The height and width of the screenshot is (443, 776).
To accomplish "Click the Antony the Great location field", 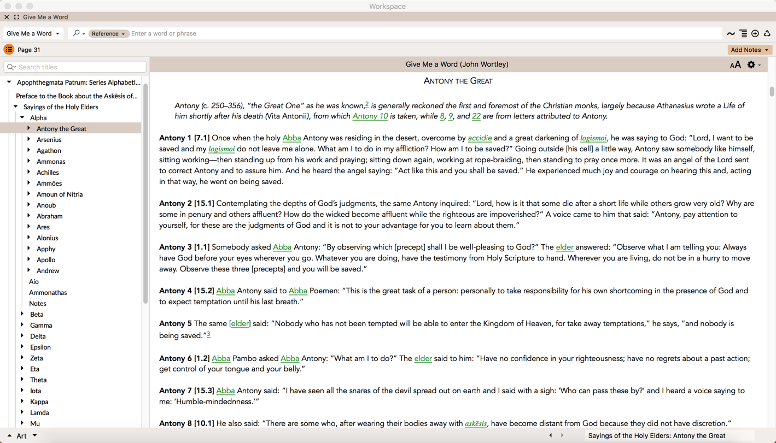I will (670, 436).
